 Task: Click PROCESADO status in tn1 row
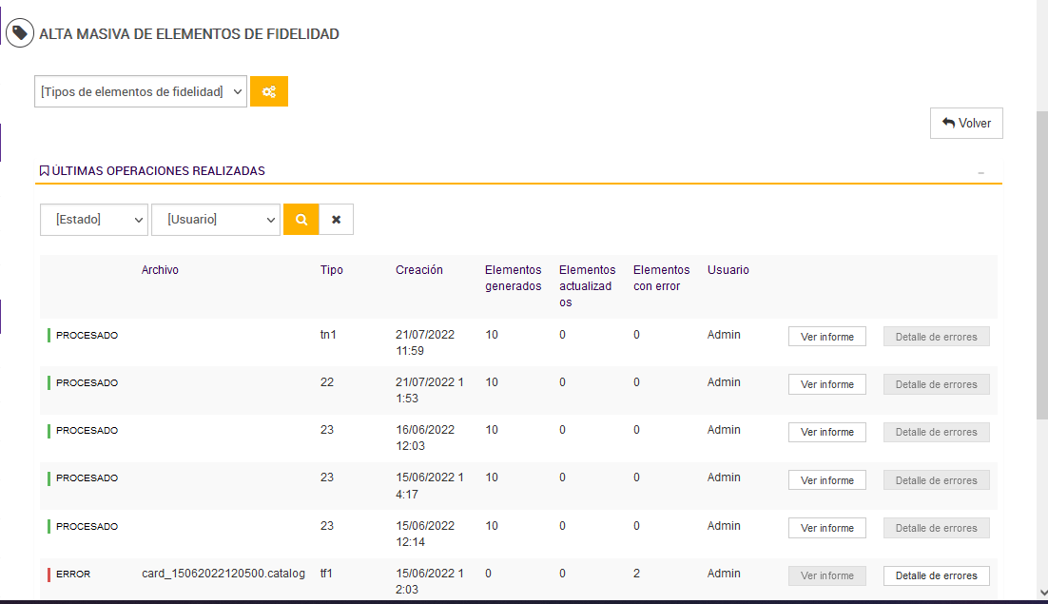coord(87,336)
